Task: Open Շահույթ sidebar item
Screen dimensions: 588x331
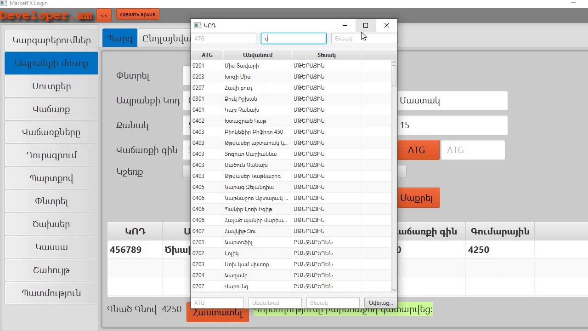Action: click(51, 270)
